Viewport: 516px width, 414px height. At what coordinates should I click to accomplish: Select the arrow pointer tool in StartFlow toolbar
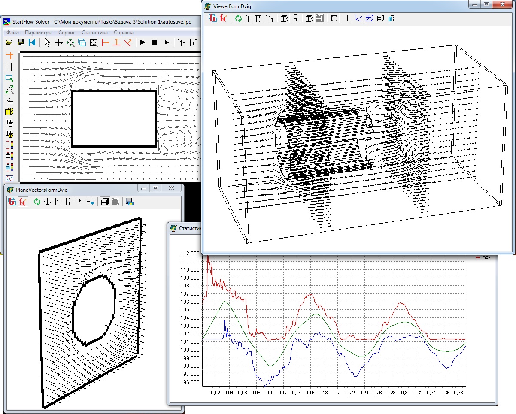[47, 42]
